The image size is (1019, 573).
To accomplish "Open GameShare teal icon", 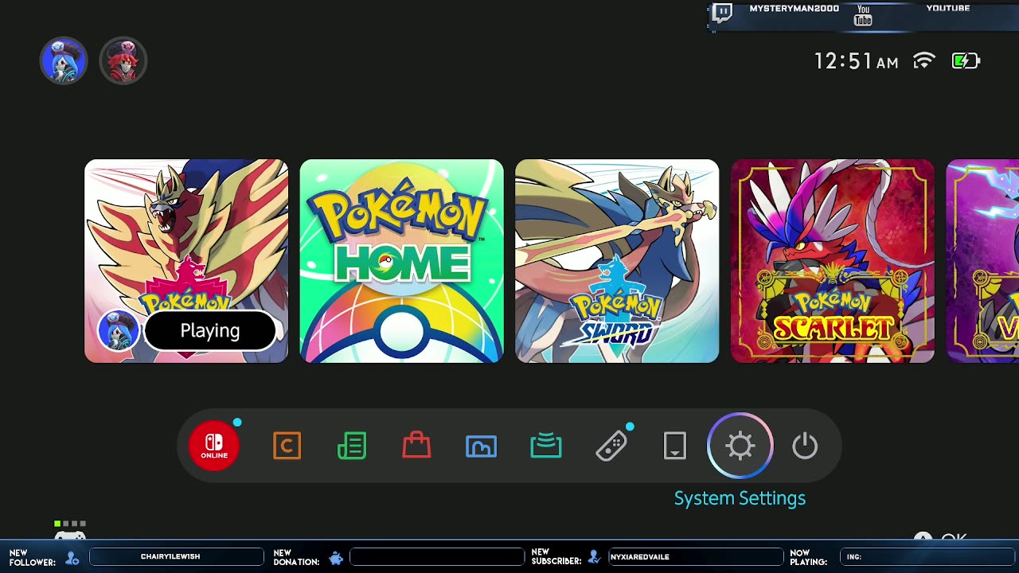I will [x=546, y=446].
